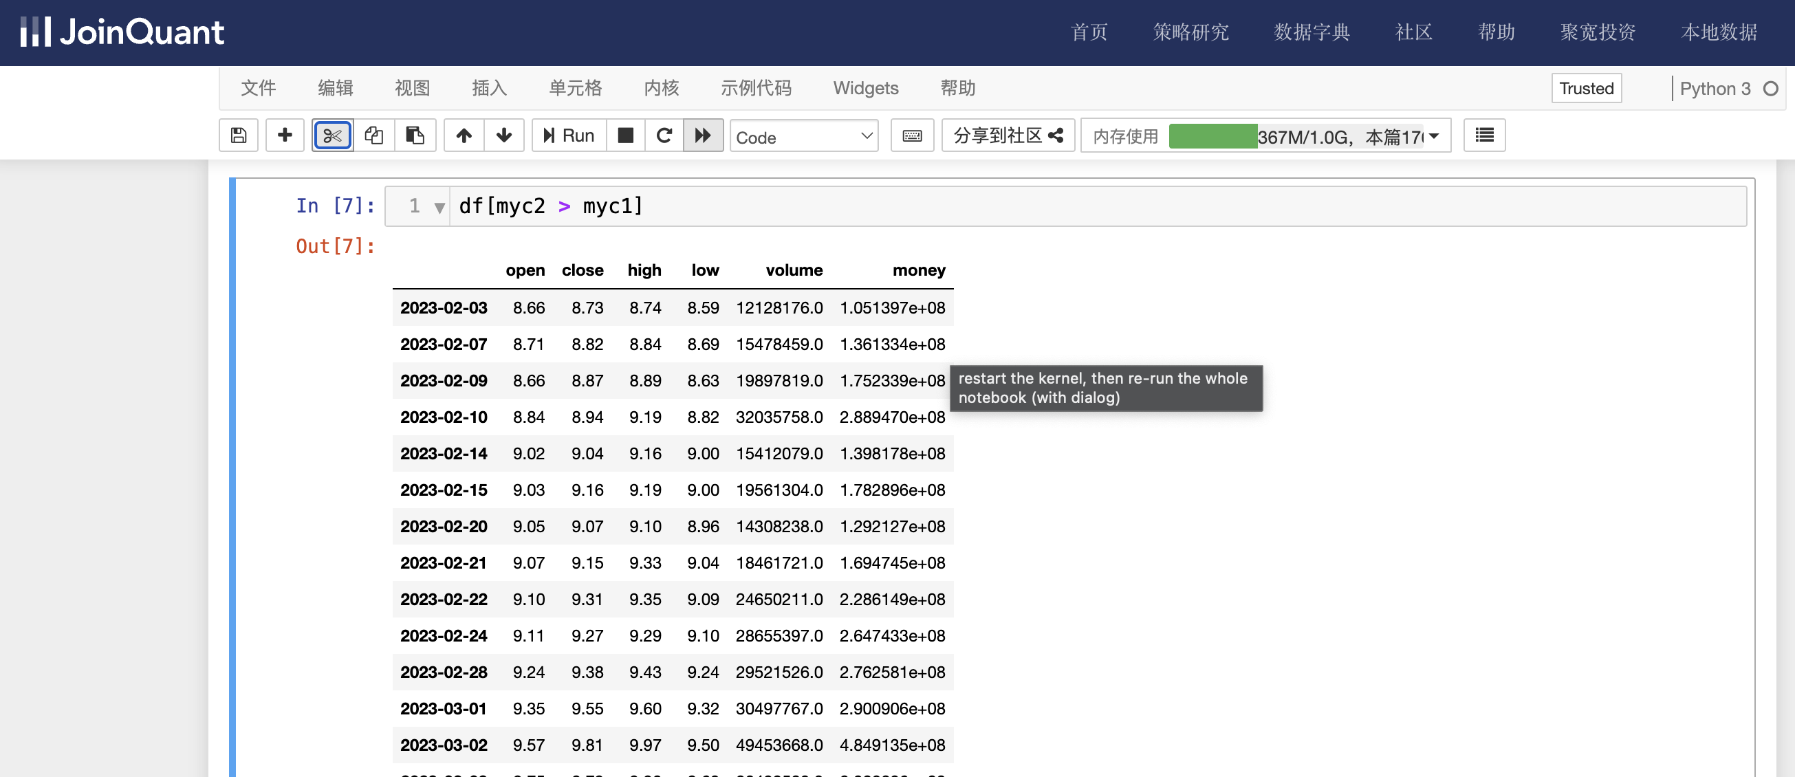
Task: Collapse the code cell fold arrow
Action: coord(439,207)
